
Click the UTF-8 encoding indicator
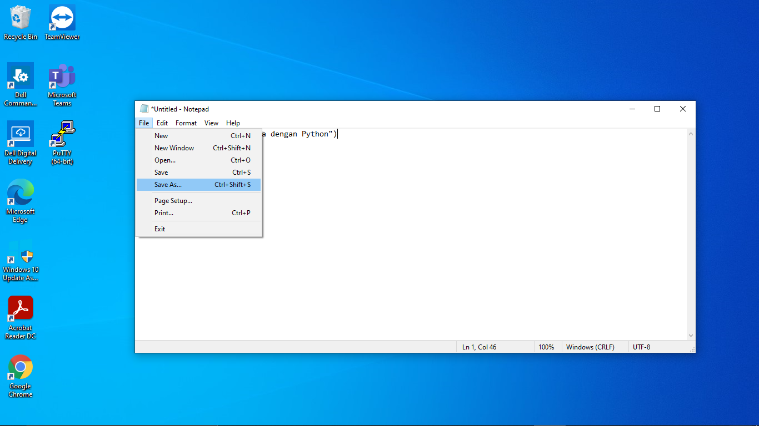coord(641,347)
